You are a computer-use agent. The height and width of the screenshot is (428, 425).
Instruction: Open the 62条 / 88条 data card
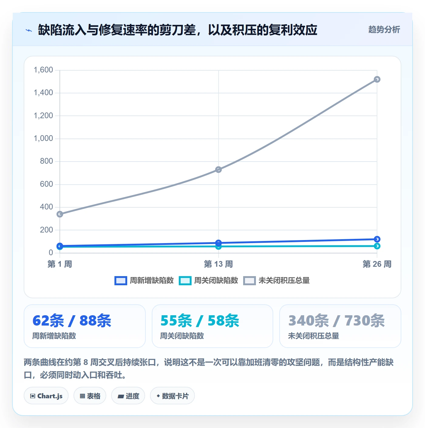pos(85,326)
